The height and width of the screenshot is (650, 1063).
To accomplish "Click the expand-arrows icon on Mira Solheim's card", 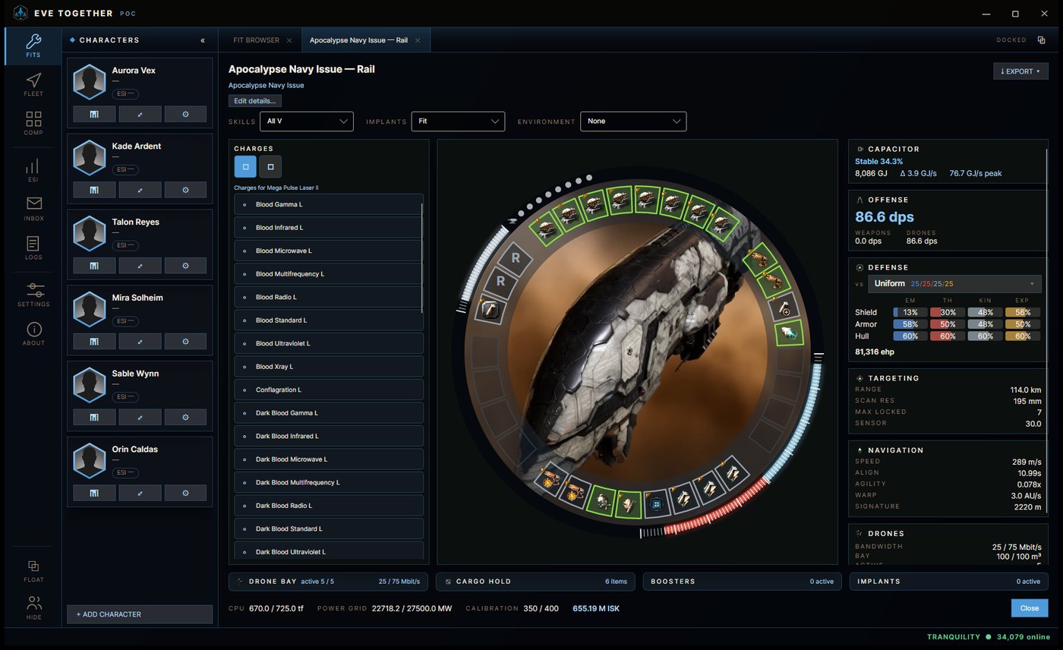I will point(140,342).
